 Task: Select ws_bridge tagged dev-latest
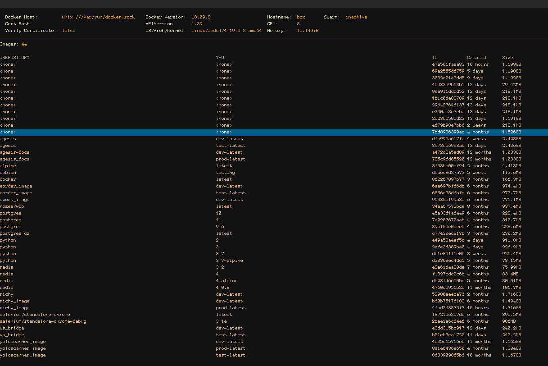click(x=274, y=328)
